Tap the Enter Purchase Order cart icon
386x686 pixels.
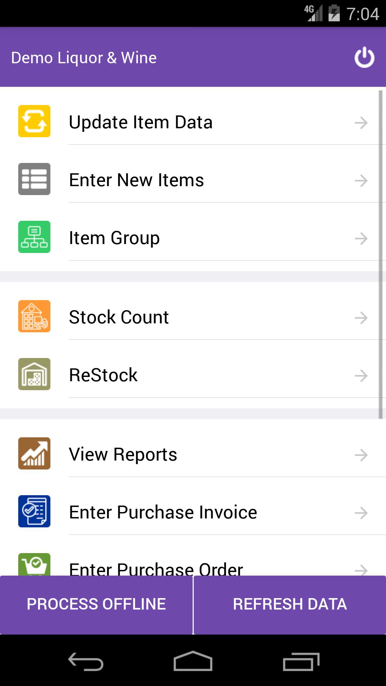tap(34, 565)
